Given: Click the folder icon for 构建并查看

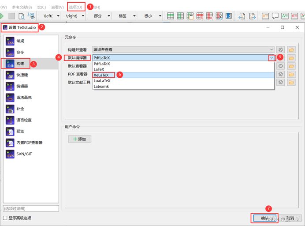Looking at the screenshot, I should [291, 50].
